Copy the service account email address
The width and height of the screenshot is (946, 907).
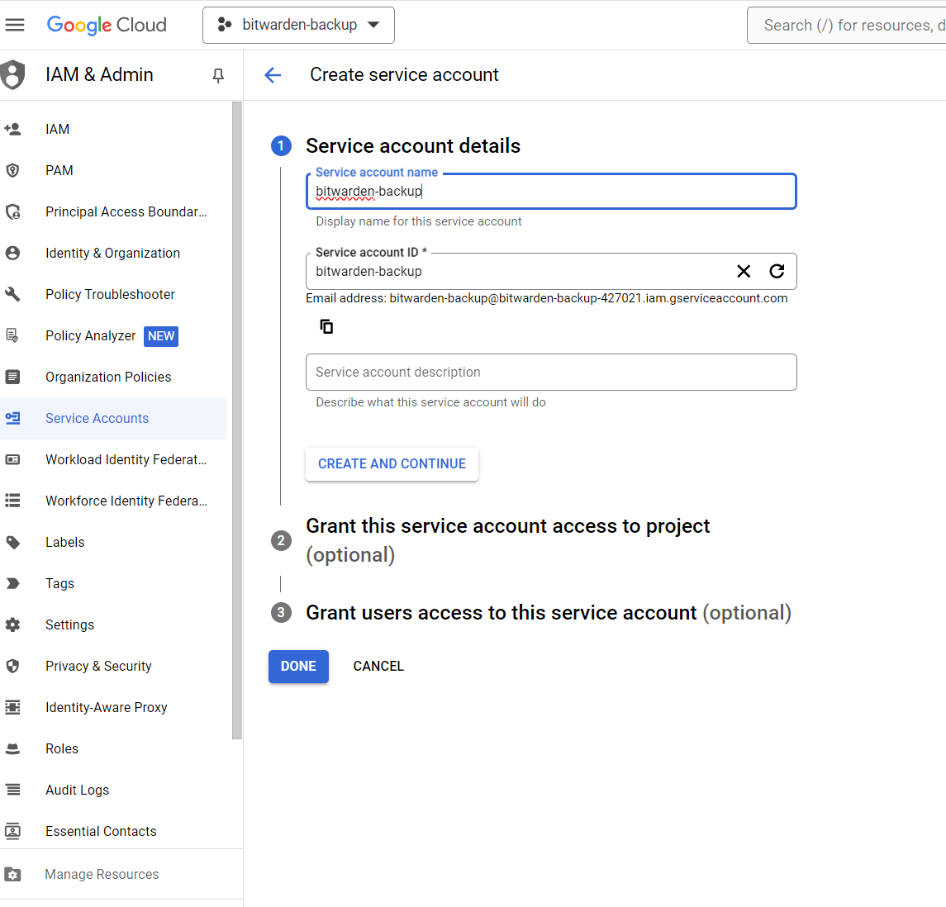coord(326,327)
